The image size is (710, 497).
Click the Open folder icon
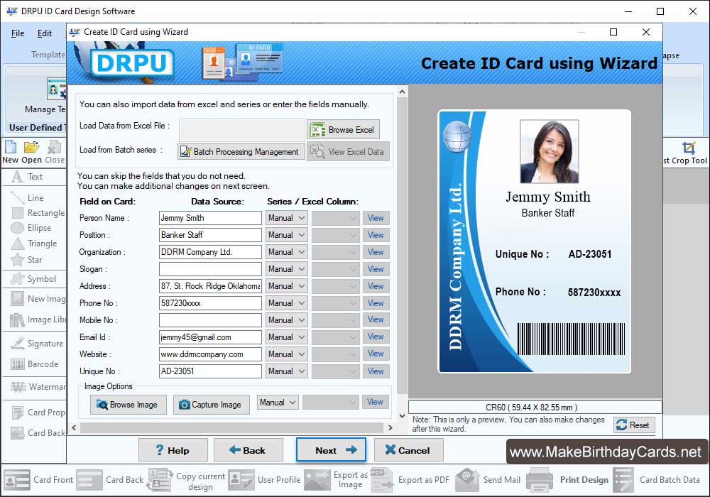coord(31,152)
